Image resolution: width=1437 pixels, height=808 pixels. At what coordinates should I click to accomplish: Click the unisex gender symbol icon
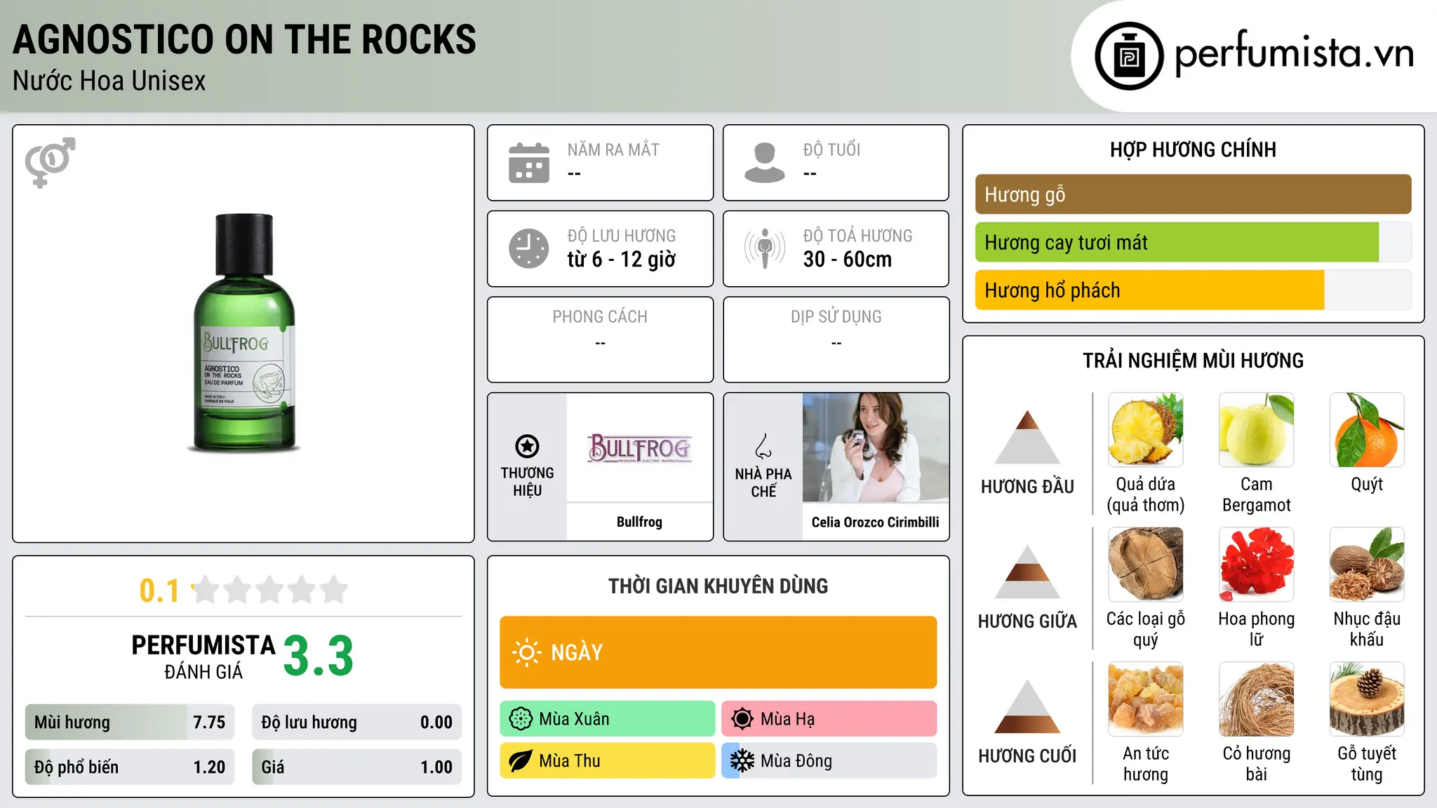pos(50,162)
